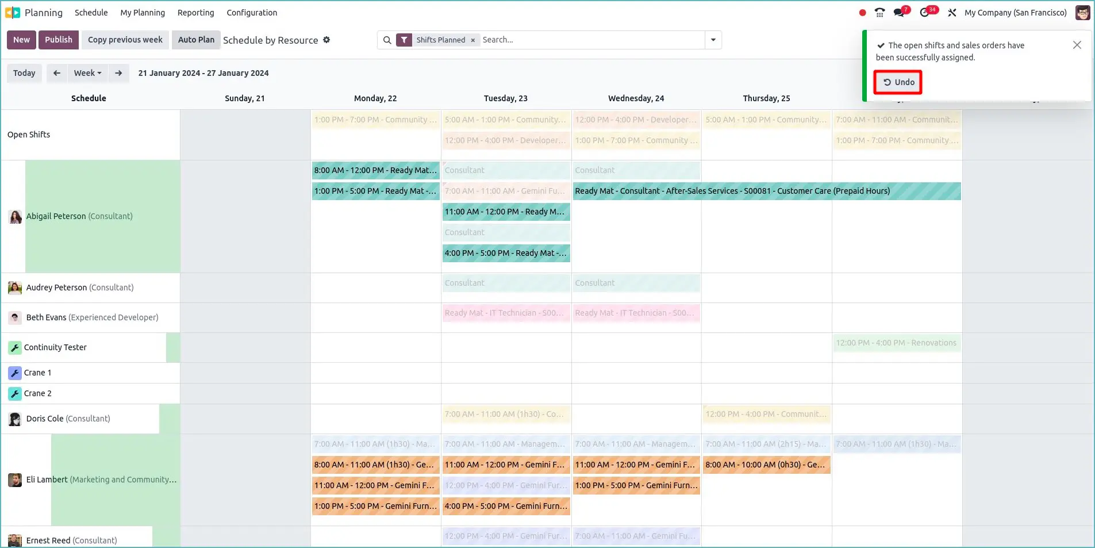Open settings gear next to Schedule by Resource
The width and height of the screenshot is (1095, 548).
[x=326, y=40]
